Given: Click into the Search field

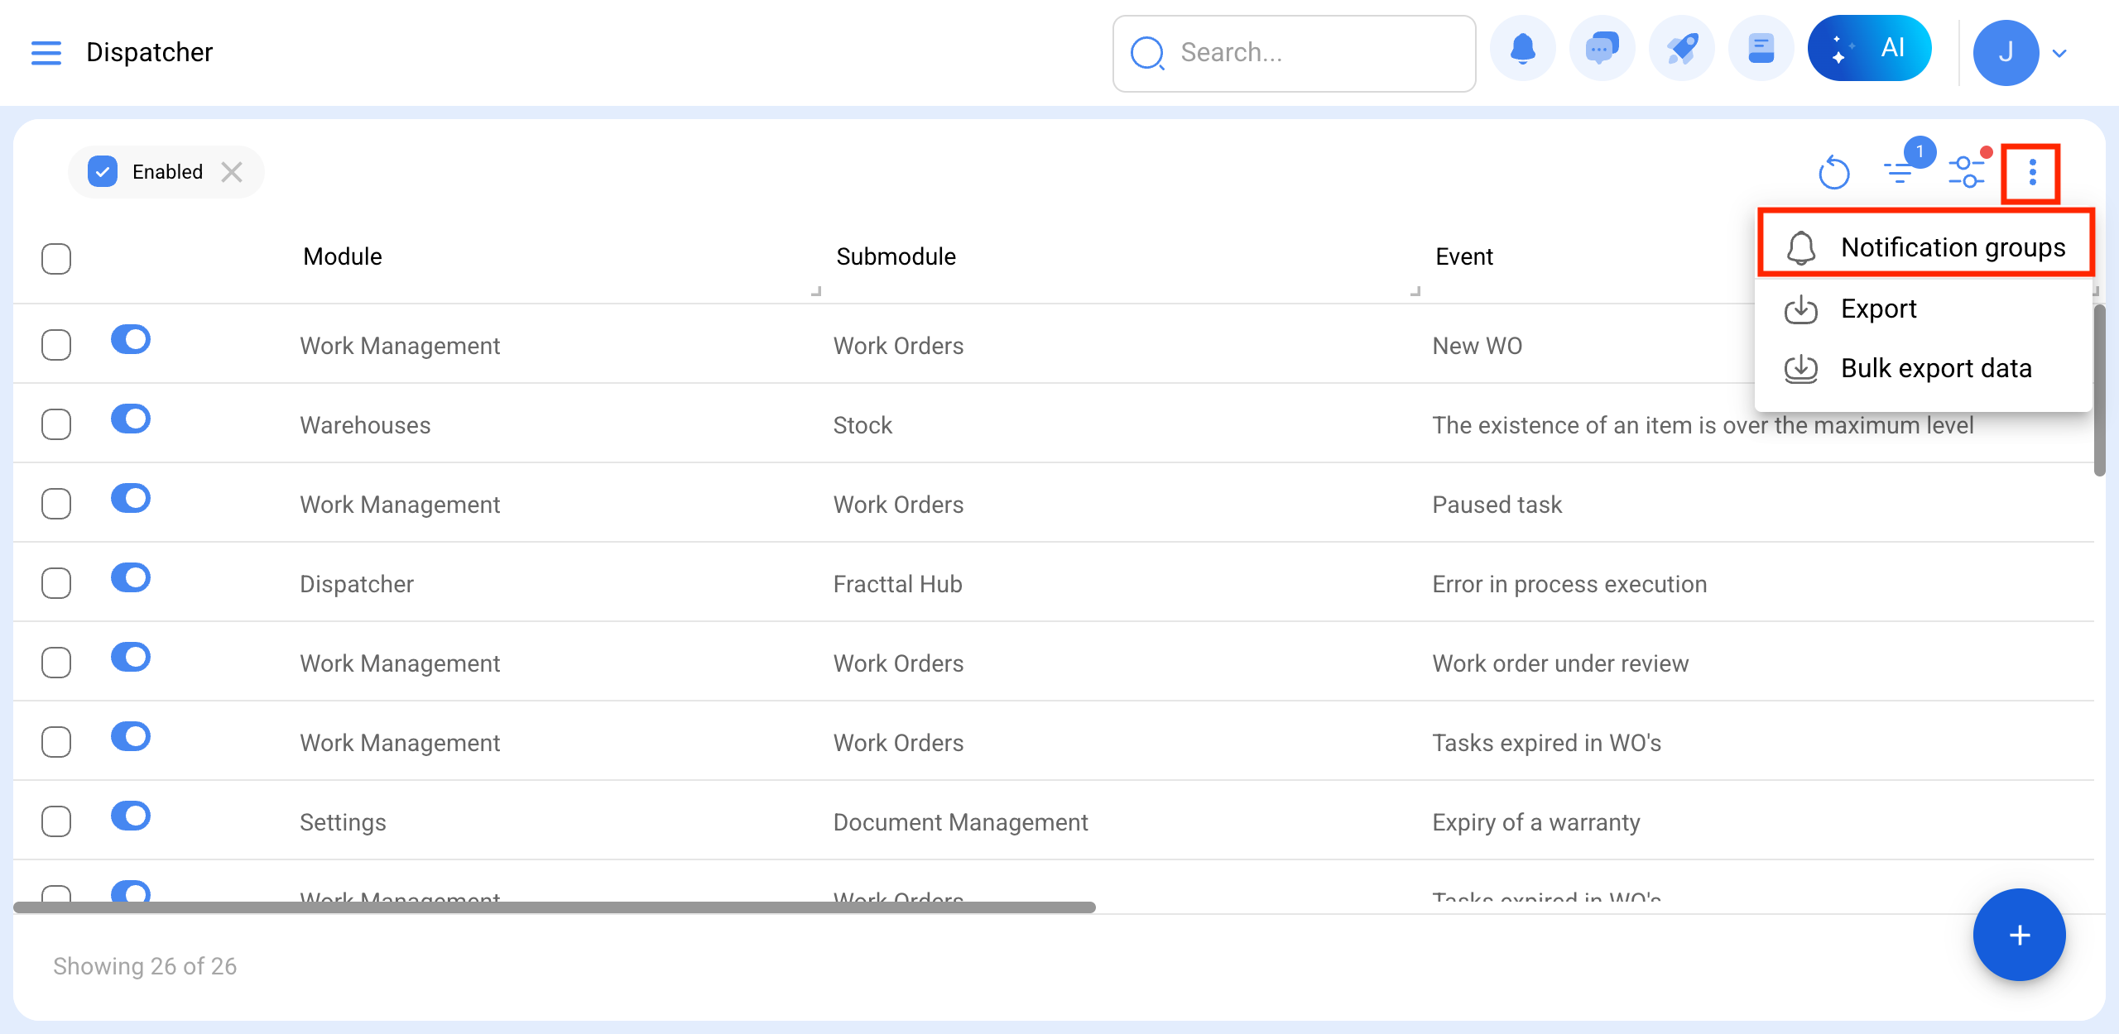Looking at the screenshot, I should point(1294,53).
